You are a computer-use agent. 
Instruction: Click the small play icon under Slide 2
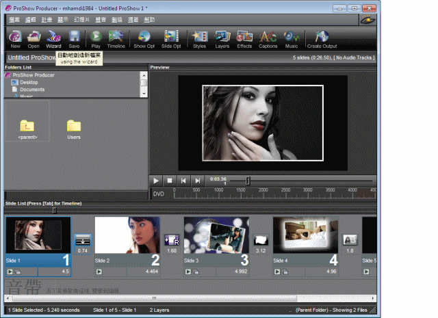point(99,271)
